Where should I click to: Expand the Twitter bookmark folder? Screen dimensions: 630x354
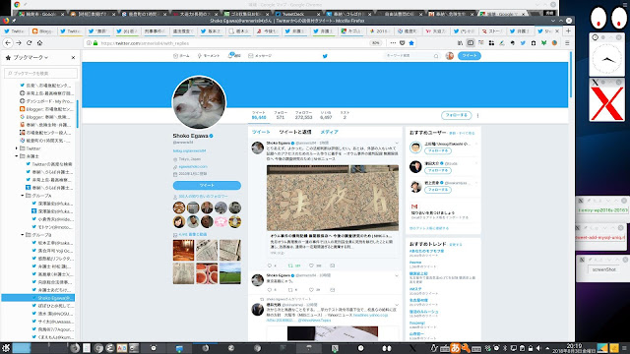pos(17,148)
